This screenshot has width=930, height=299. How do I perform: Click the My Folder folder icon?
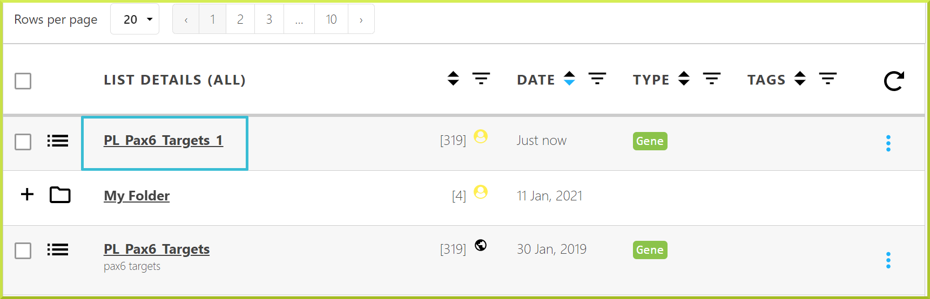[60, 195]
